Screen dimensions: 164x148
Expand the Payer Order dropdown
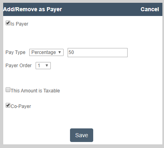(43, 66)
